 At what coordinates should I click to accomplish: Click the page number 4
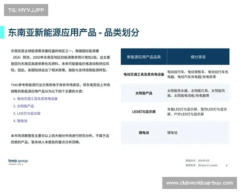click(x=227, y=165)
